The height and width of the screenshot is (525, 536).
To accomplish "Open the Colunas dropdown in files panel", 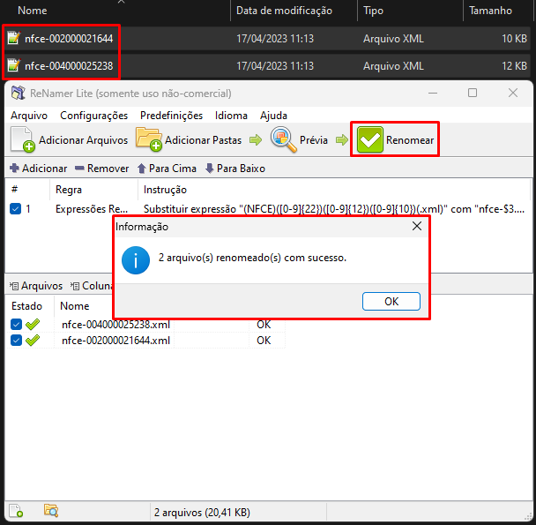I will pyautogui.click(x=93, y=286).
